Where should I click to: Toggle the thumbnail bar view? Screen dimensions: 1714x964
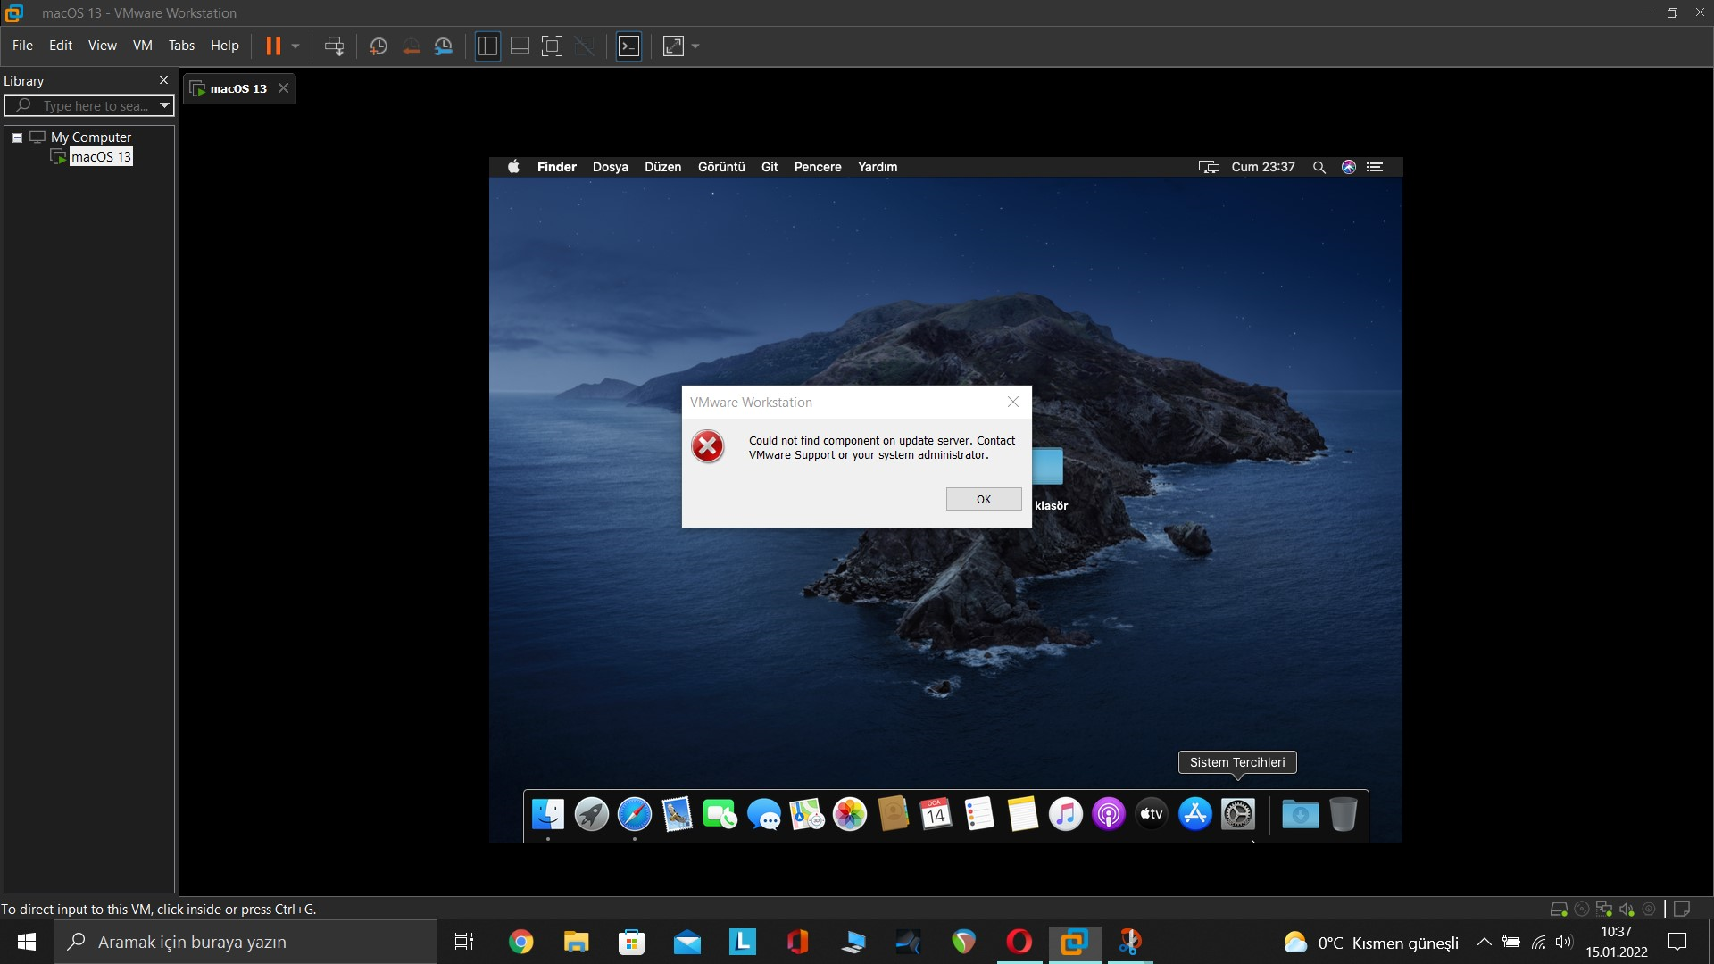(x=520, y=46)
